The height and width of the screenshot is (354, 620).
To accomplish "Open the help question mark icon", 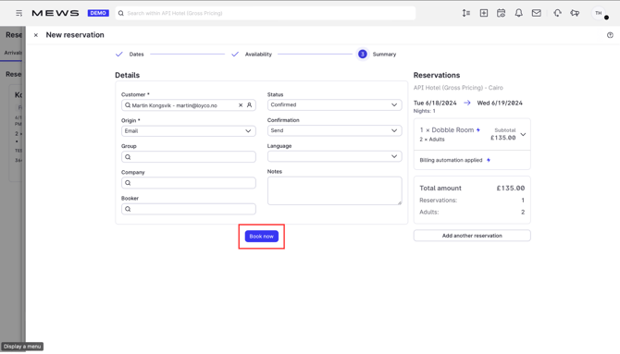I will tap(610, 35).
